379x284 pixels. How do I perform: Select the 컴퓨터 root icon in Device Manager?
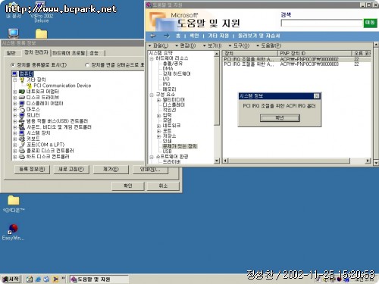click(15, 73)
